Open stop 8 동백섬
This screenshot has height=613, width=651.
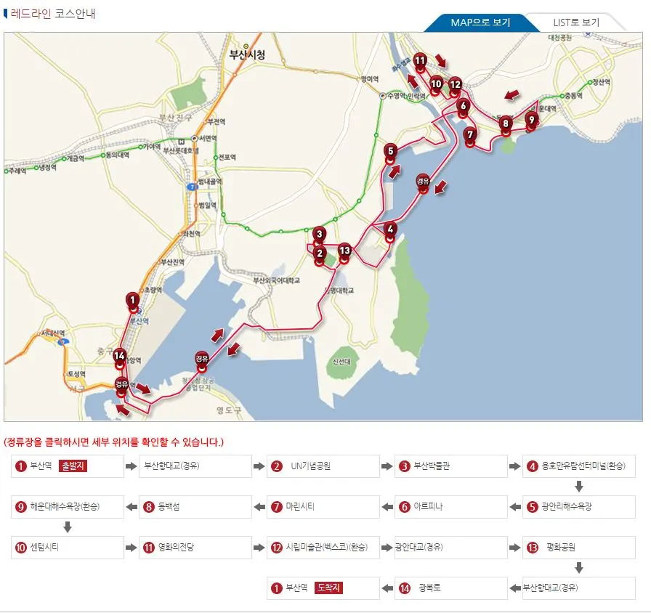point(195,507)
